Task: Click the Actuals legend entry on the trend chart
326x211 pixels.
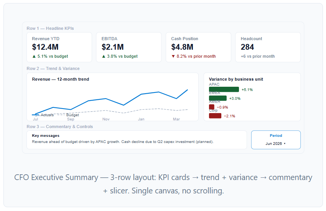Action: point(43,115)
